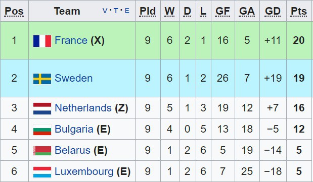Click the Pos column header abbreviation
The image size is (313, 182).
pyautogui.click(x=14, y=12)
